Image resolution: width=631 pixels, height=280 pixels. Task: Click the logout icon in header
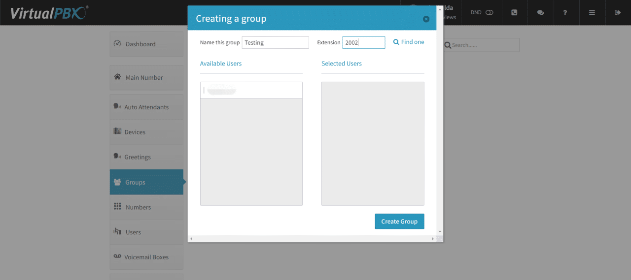[618, 13]
